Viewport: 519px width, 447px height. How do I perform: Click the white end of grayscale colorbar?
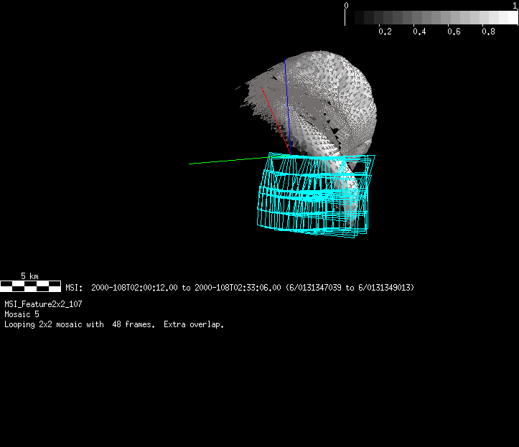coord(508,18)
